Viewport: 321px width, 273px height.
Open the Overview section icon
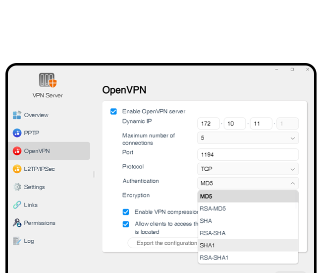[x=17, y=115]
